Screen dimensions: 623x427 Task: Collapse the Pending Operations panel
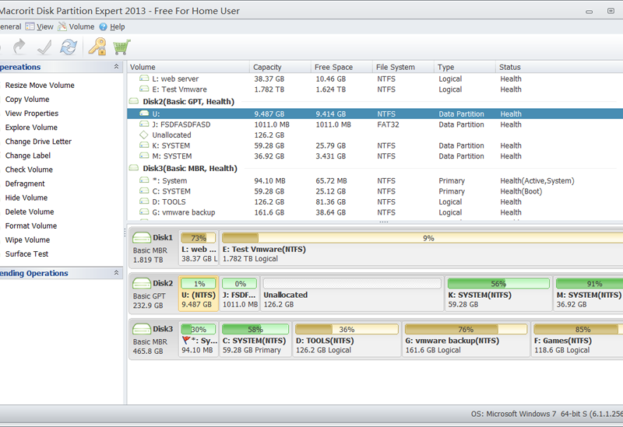(116, 273)
